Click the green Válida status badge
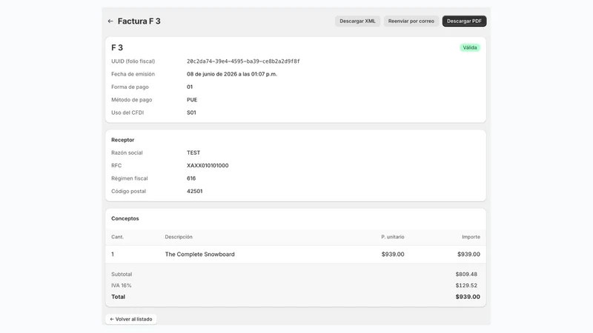Viewport: 593px width, 333px height. coord(470,47)
